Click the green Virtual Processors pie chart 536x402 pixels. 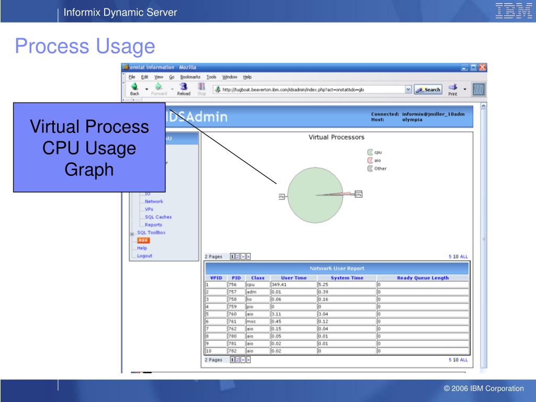315,195
